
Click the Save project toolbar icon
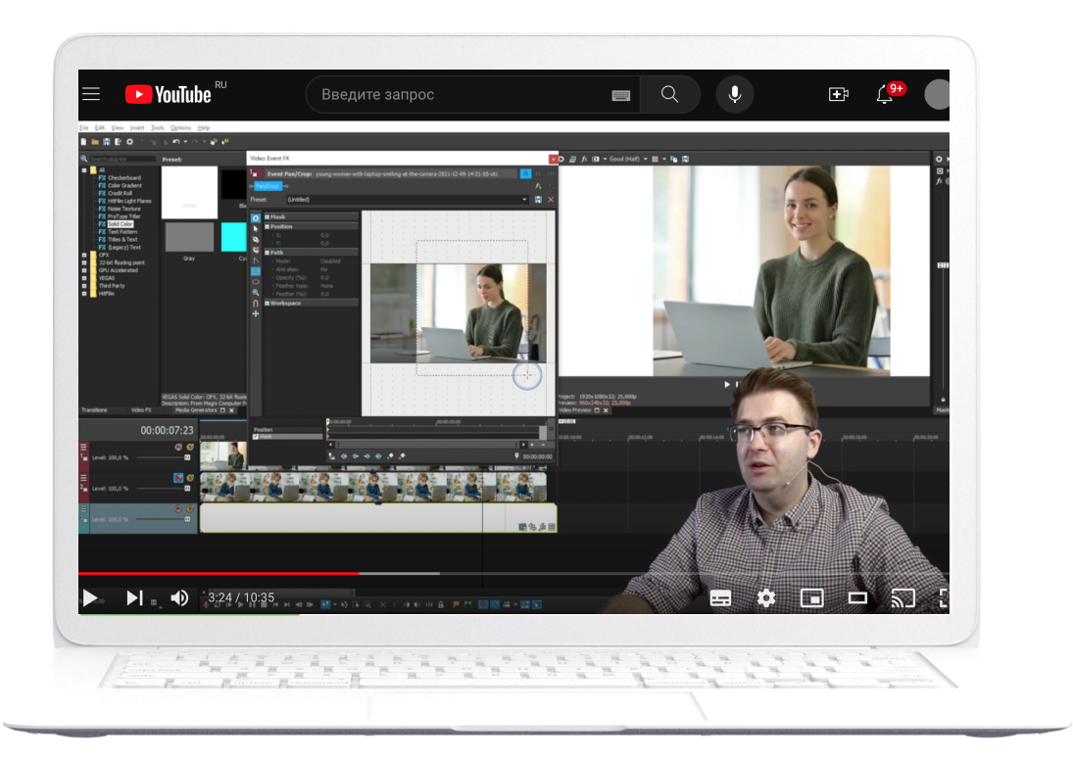point(106,142)
